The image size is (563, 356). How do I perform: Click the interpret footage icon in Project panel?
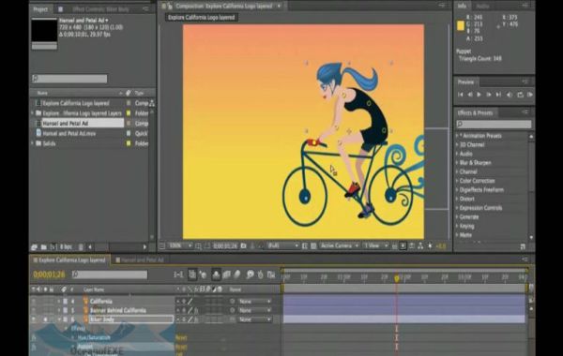tap(35, 247)
